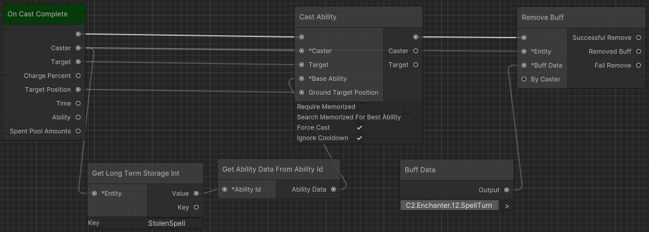Screen dimensions: 649x232
Task: Enable the Require Memorized checkbox
Action: (x=362, y=107)
